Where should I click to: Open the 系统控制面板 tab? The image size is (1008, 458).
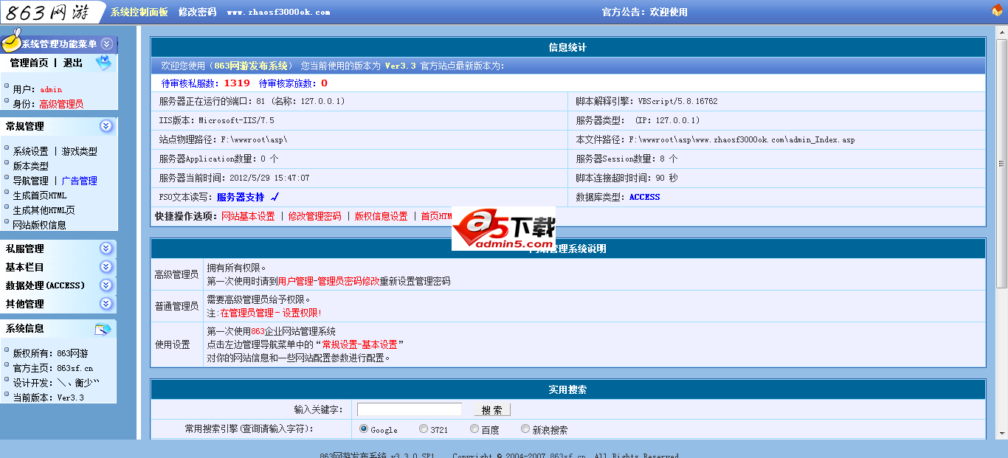[x=139, y=12]
